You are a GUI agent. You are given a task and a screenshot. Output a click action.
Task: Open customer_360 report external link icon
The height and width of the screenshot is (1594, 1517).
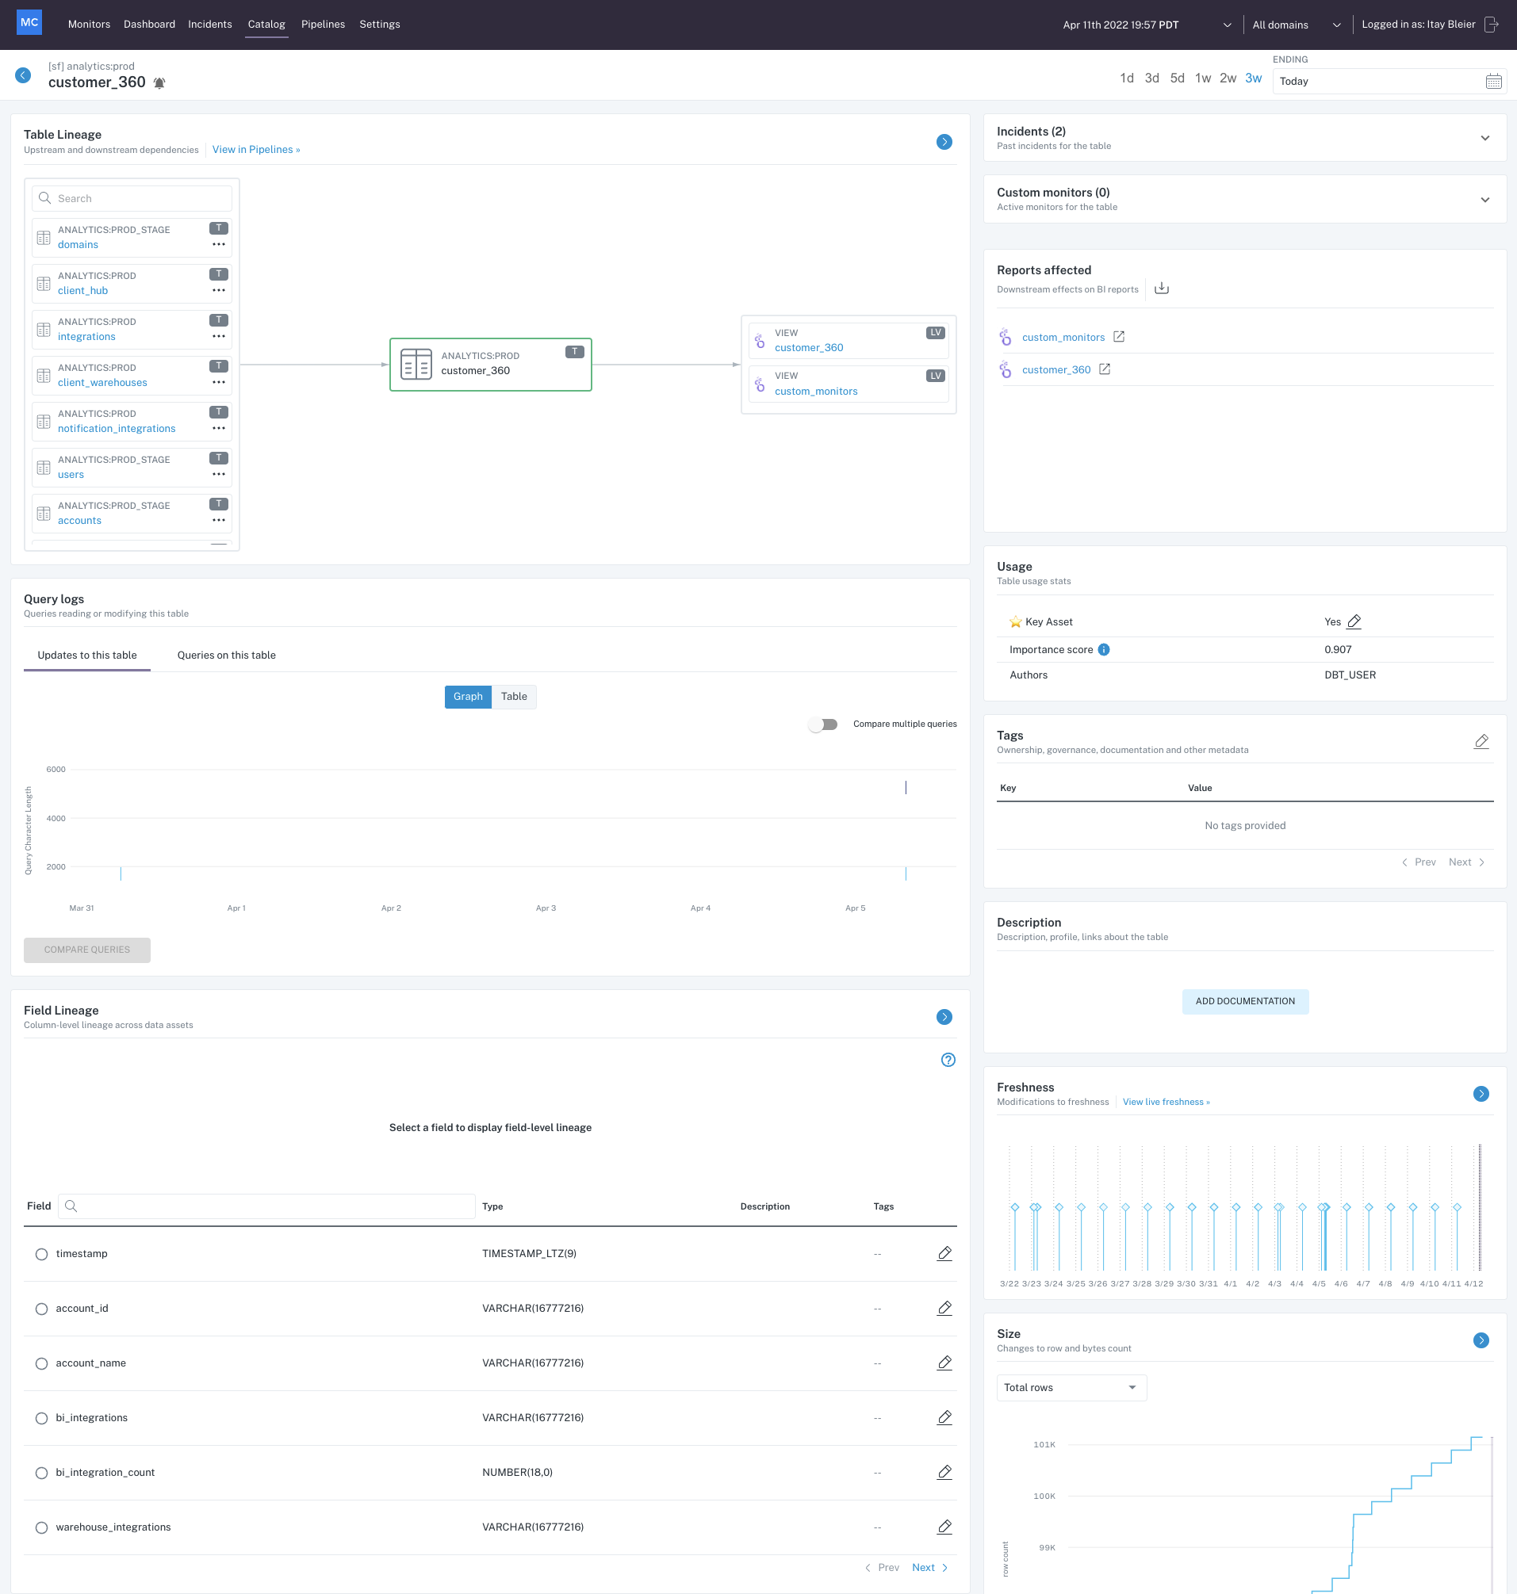[1105, 369]
